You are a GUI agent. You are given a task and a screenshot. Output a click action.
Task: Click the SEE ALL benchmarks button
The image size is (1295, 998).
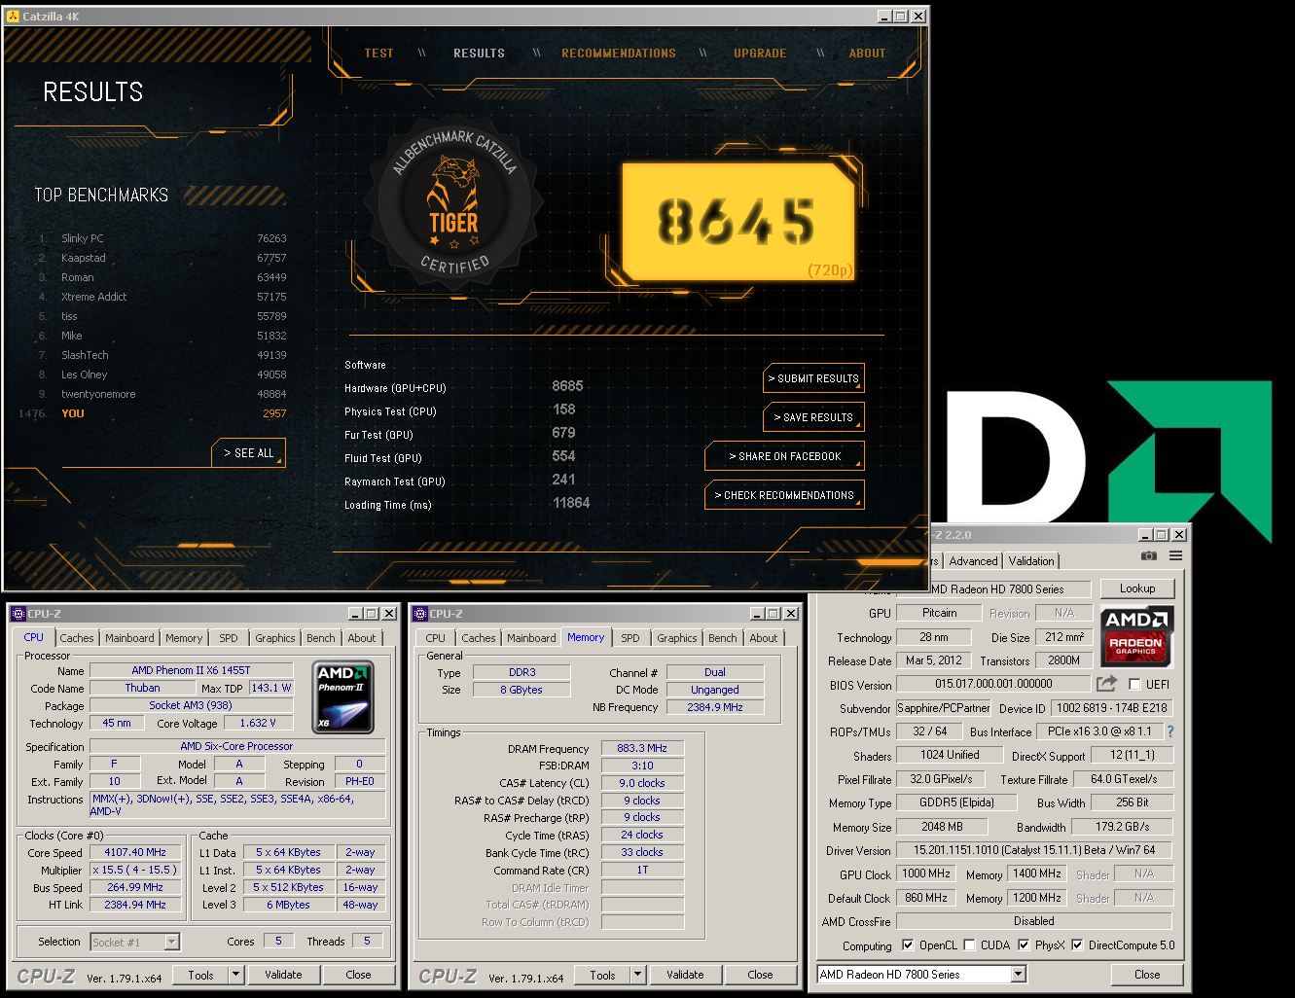point(249,453)
